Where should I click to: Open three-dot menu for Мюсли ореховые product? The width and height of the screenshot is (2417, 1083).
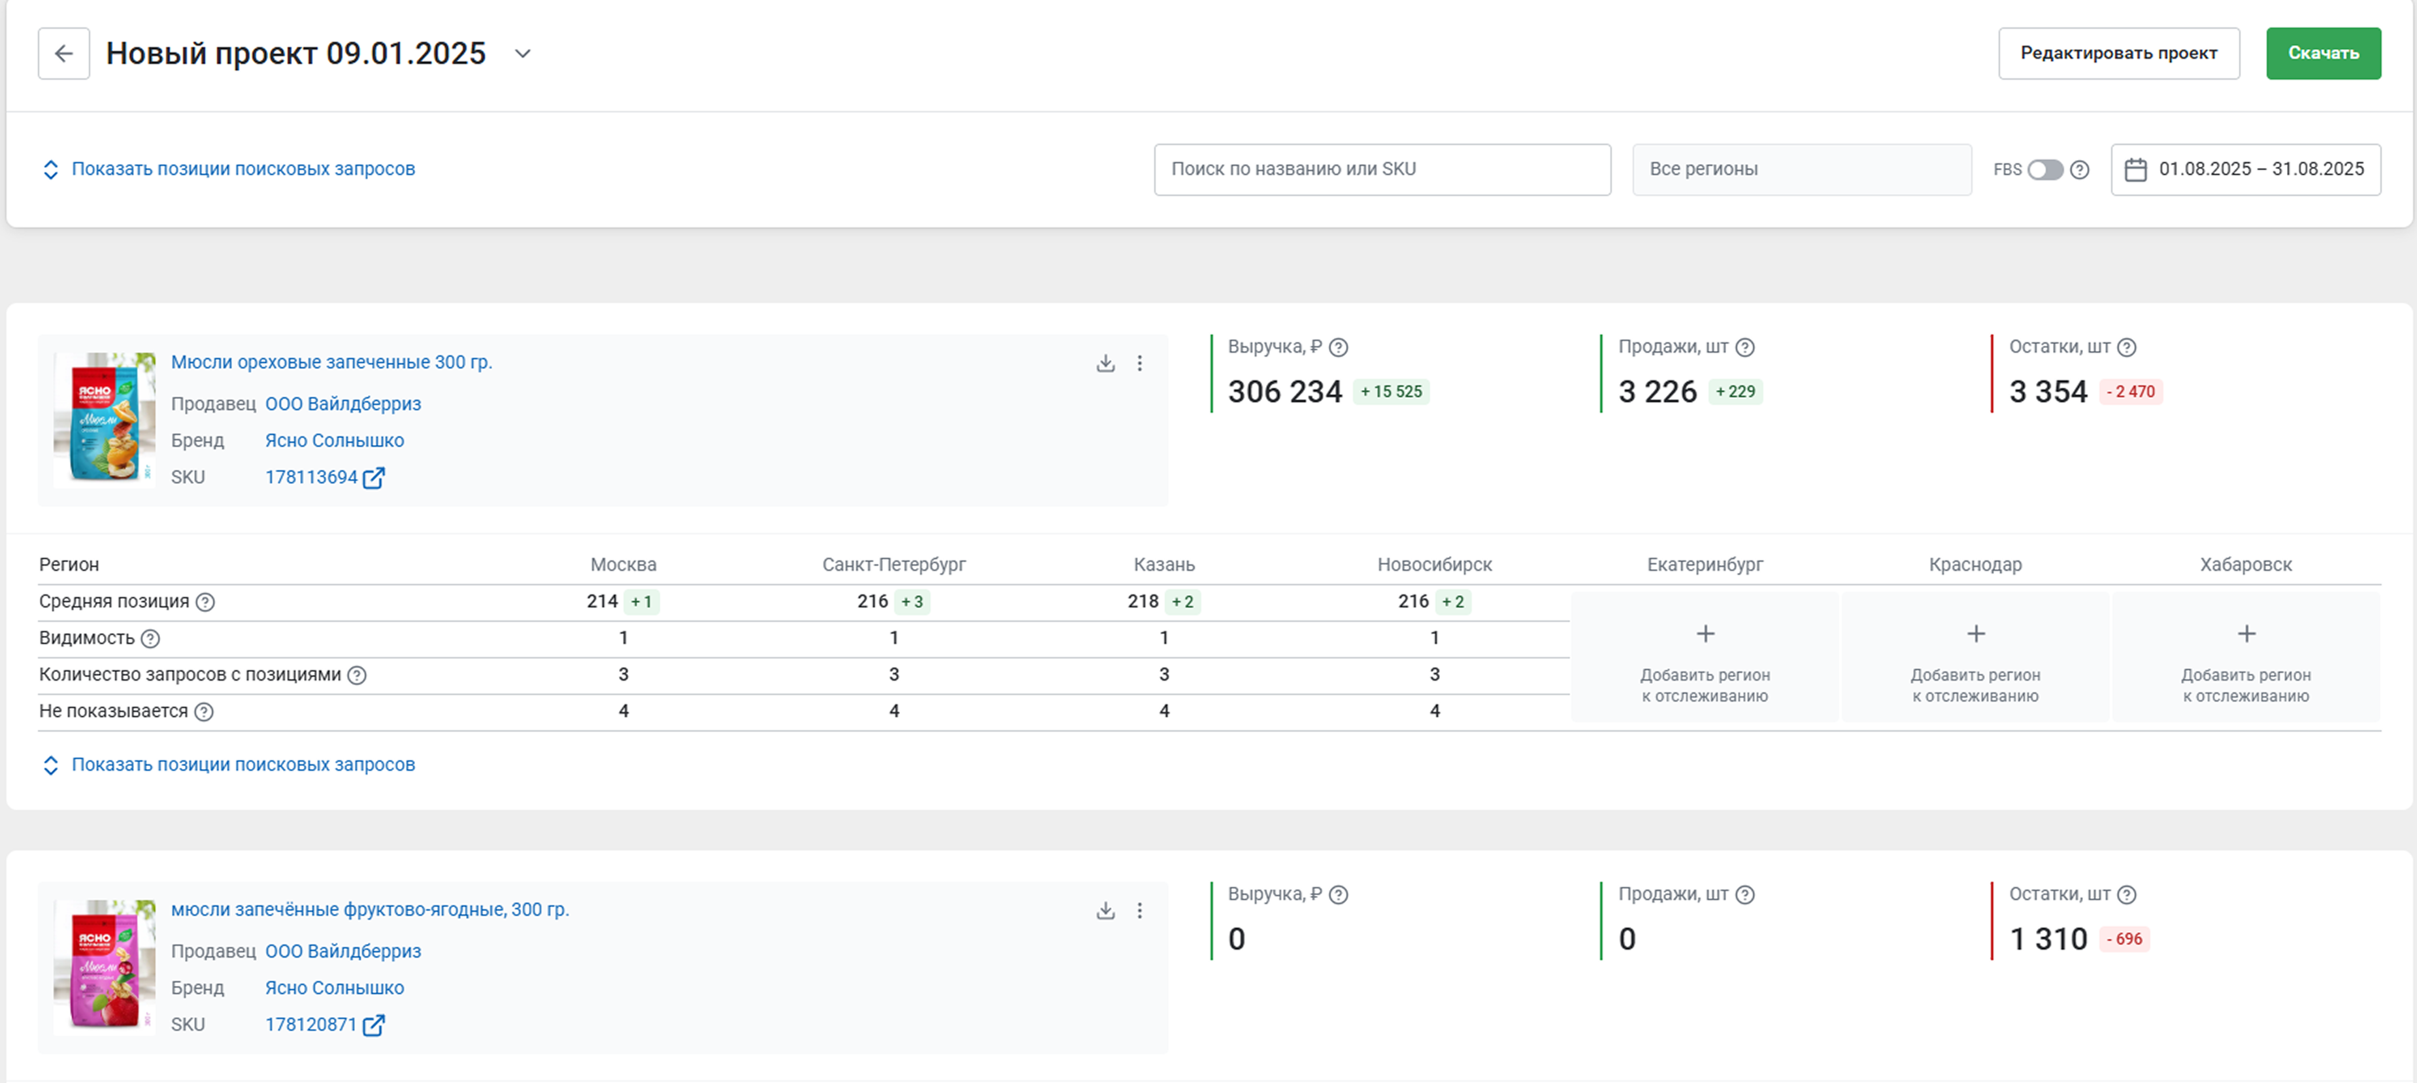coord(1139,363)
